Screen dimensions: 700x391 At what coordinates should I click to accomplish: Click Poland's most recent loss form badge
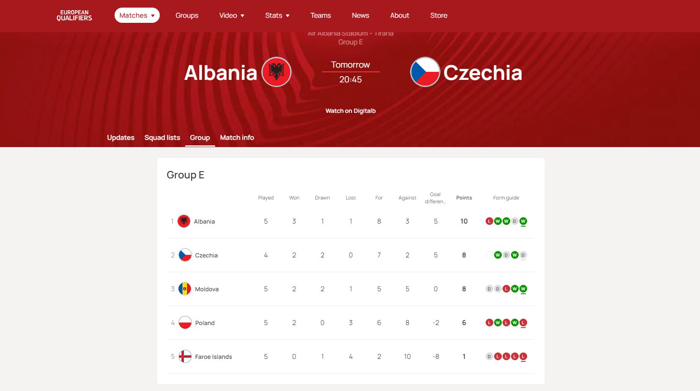click(x=523, y=323)
